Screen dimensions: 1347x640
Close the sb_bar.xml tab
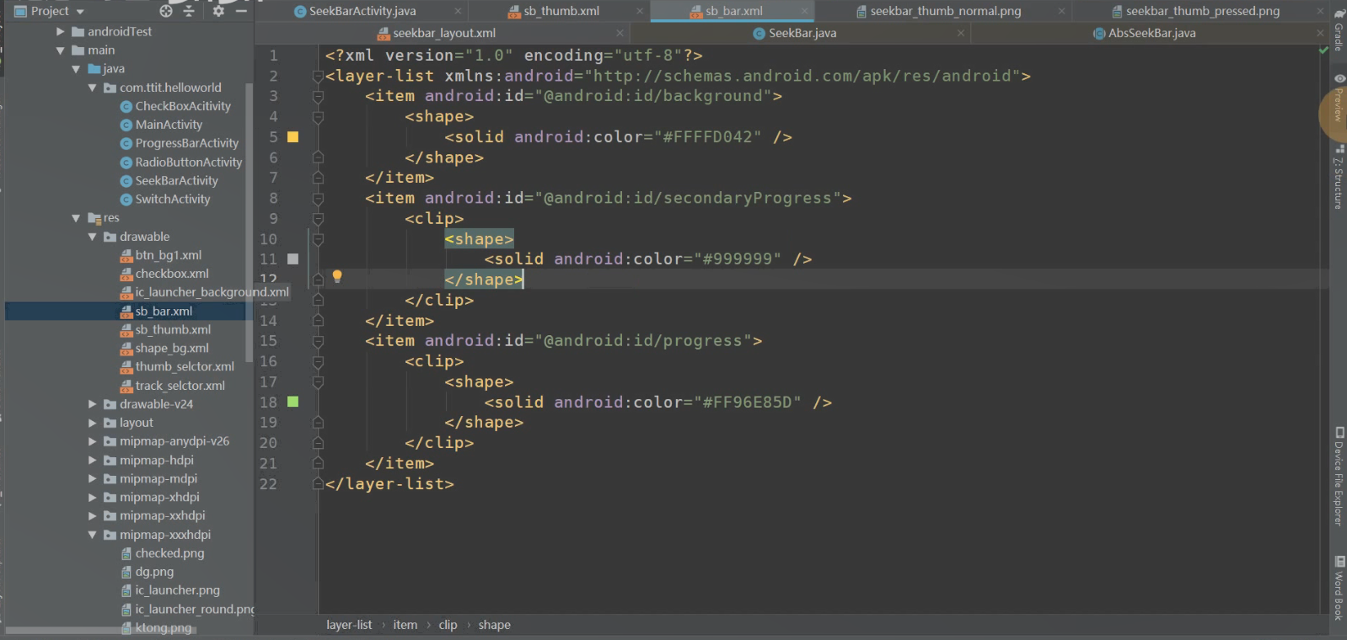coord(805,11)
